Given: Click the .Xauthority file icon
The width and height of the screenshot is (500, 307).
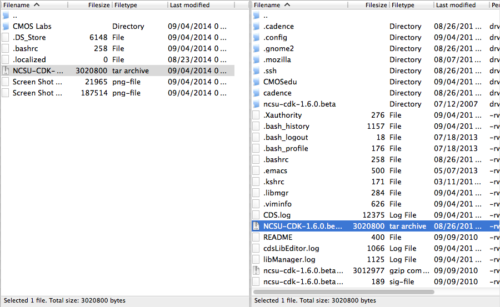Looking at the screenshot, I should coord(256,115).
